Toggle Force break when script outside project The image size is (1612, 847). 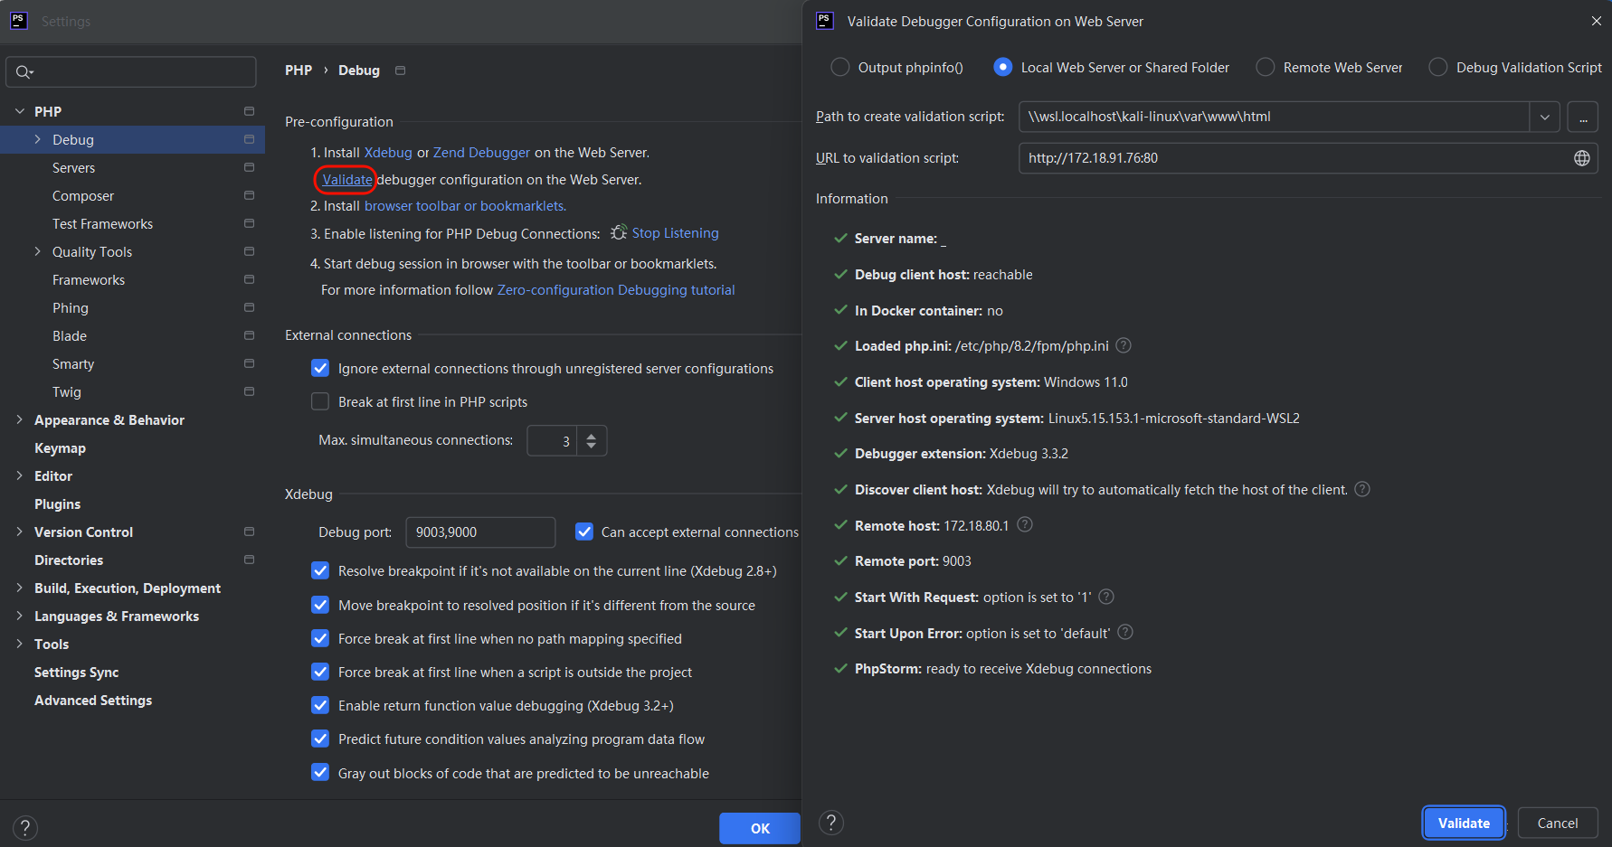coord(320,672)
